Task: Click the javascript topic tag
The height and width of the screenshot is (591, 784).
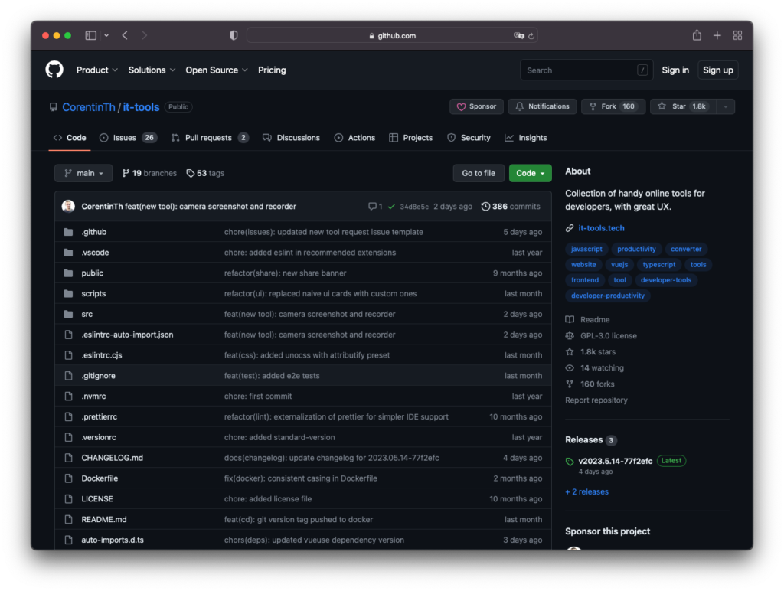Action: (x=586, y=249)
